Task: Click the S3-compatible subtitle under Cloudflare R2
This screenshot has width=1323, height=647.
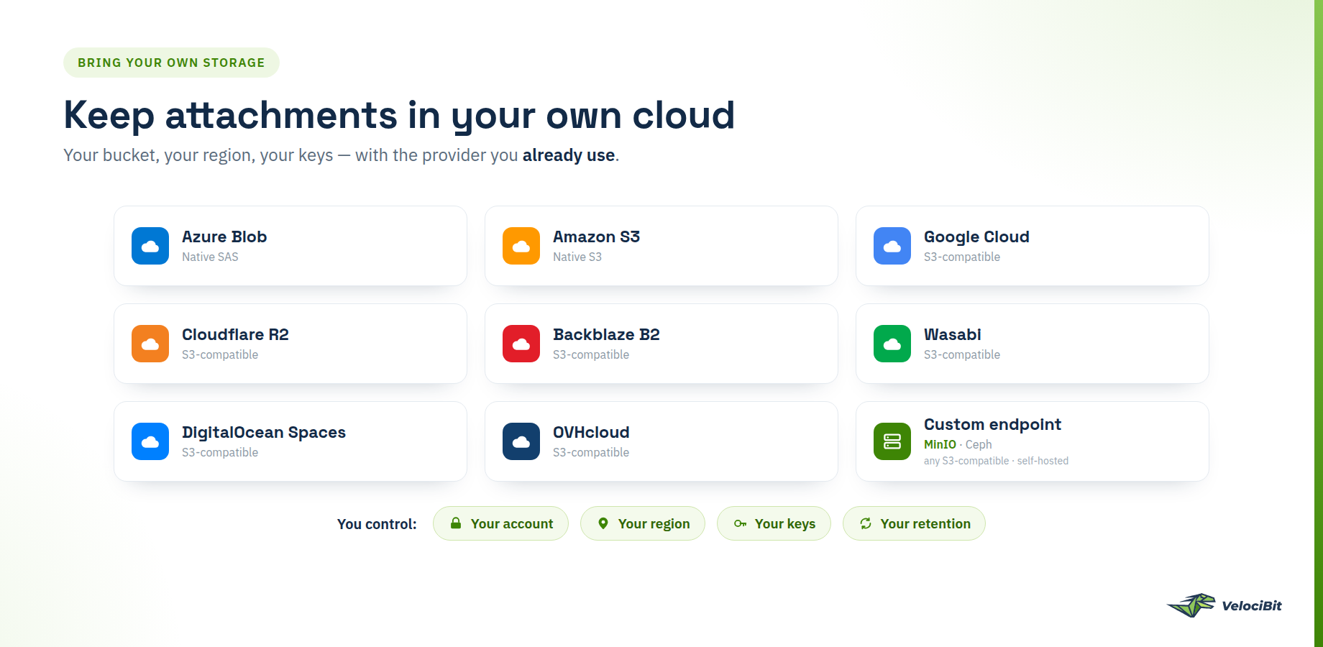Action: [x=220, y=354]
